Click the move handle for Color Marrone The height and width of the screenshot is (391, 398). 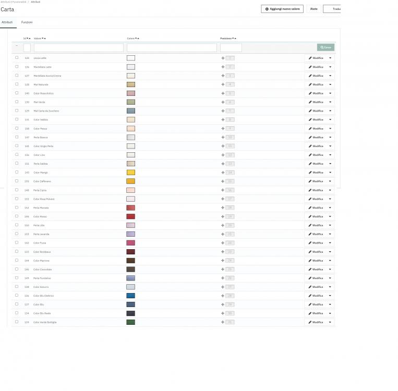[223, 261]
